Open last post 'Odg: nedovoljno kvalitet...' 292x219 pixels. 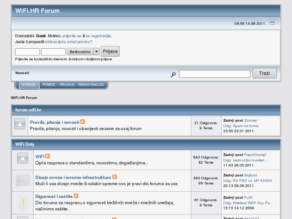coord(245,160)
